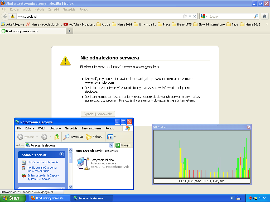Viewport: 270px width, 202px height.
Task: Open the Firefox home page icon
Action: 265,16
